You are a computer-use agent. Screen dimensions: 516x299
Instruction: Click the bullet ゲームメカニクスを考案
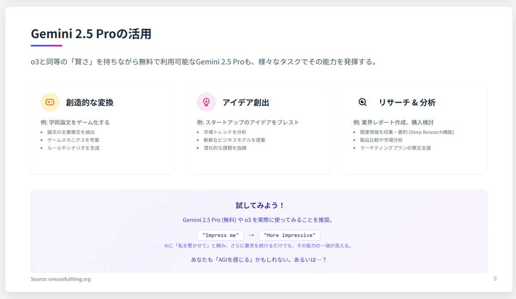[74, 140]
